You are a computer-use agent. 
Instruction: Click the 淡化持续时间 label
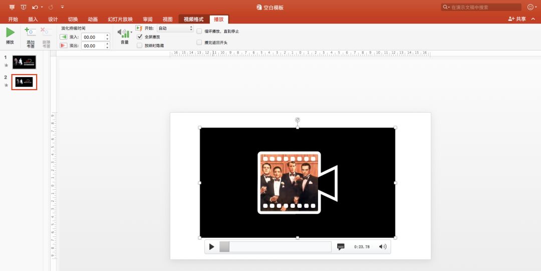(73, 29)
